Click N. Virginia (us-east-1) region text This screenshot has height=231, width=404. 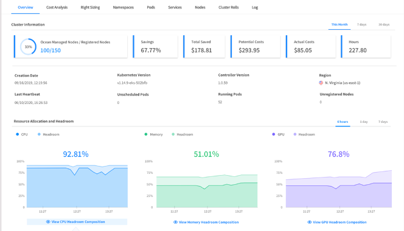click(343, 83)
